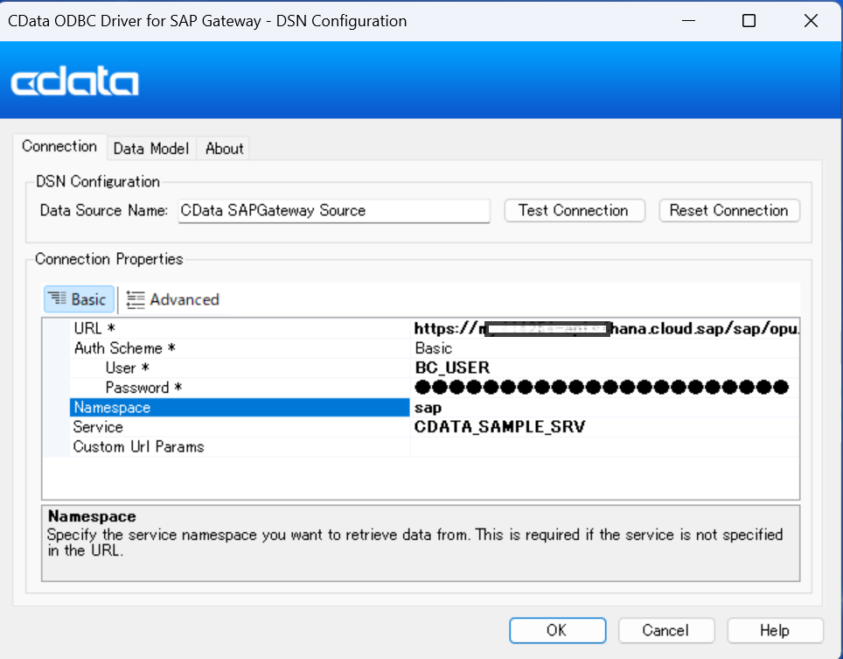Switch back to the Connection tab
Image resolution: width=843 pixels, height=659 pixels.
(59, 146)
